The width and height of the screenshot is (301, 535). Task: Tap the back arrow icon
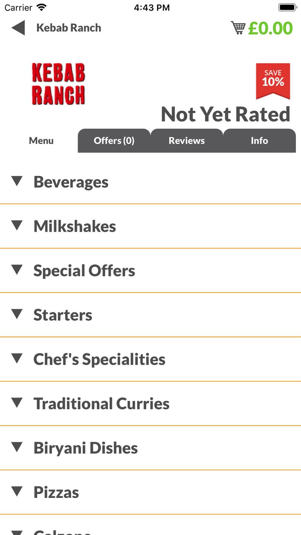click(18, 28)
